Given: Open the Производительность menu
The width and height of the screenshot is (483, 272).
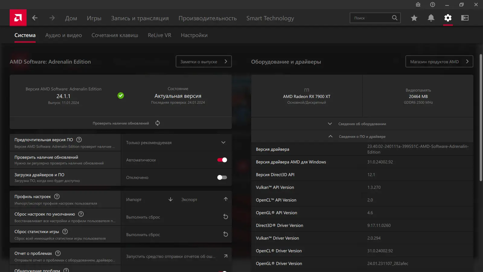Looking at the screenshot, I should [207, 18].
